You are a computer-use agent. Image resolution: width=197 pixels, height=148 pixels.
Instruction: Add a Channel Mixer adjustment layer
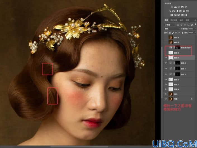click(x=184, y=11)
